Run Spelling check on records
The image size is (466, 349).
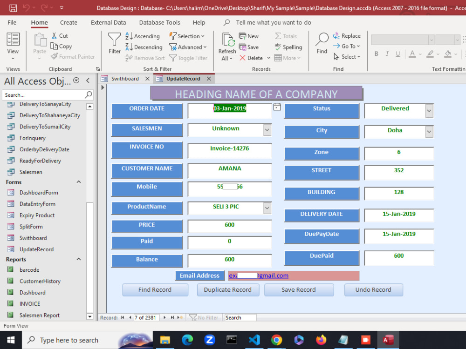(288, 47)
